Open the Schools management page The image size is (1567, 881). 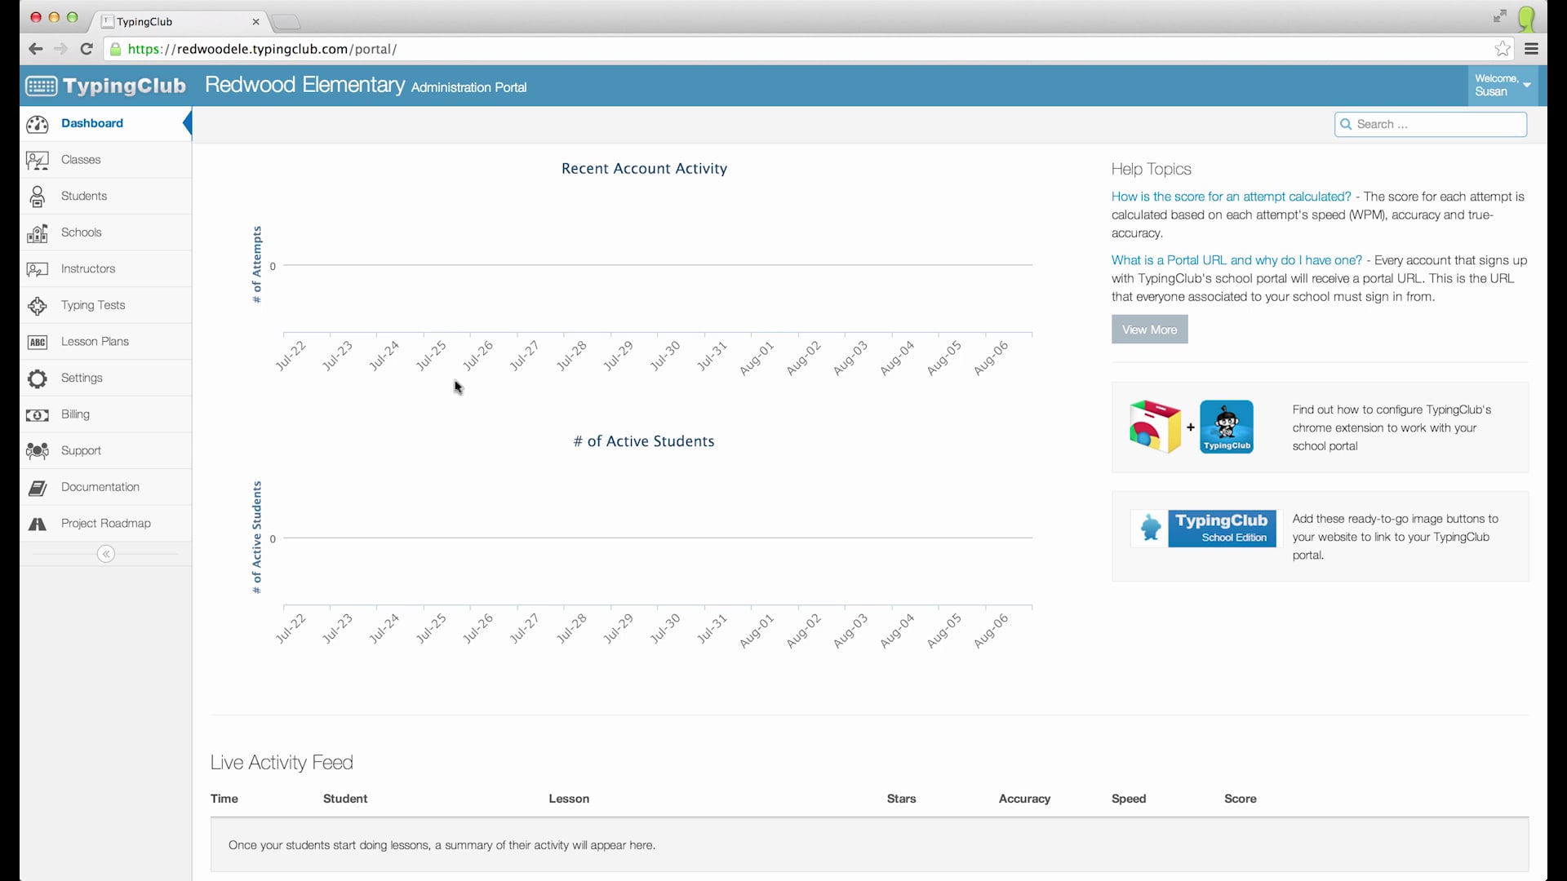coord(81,232)
